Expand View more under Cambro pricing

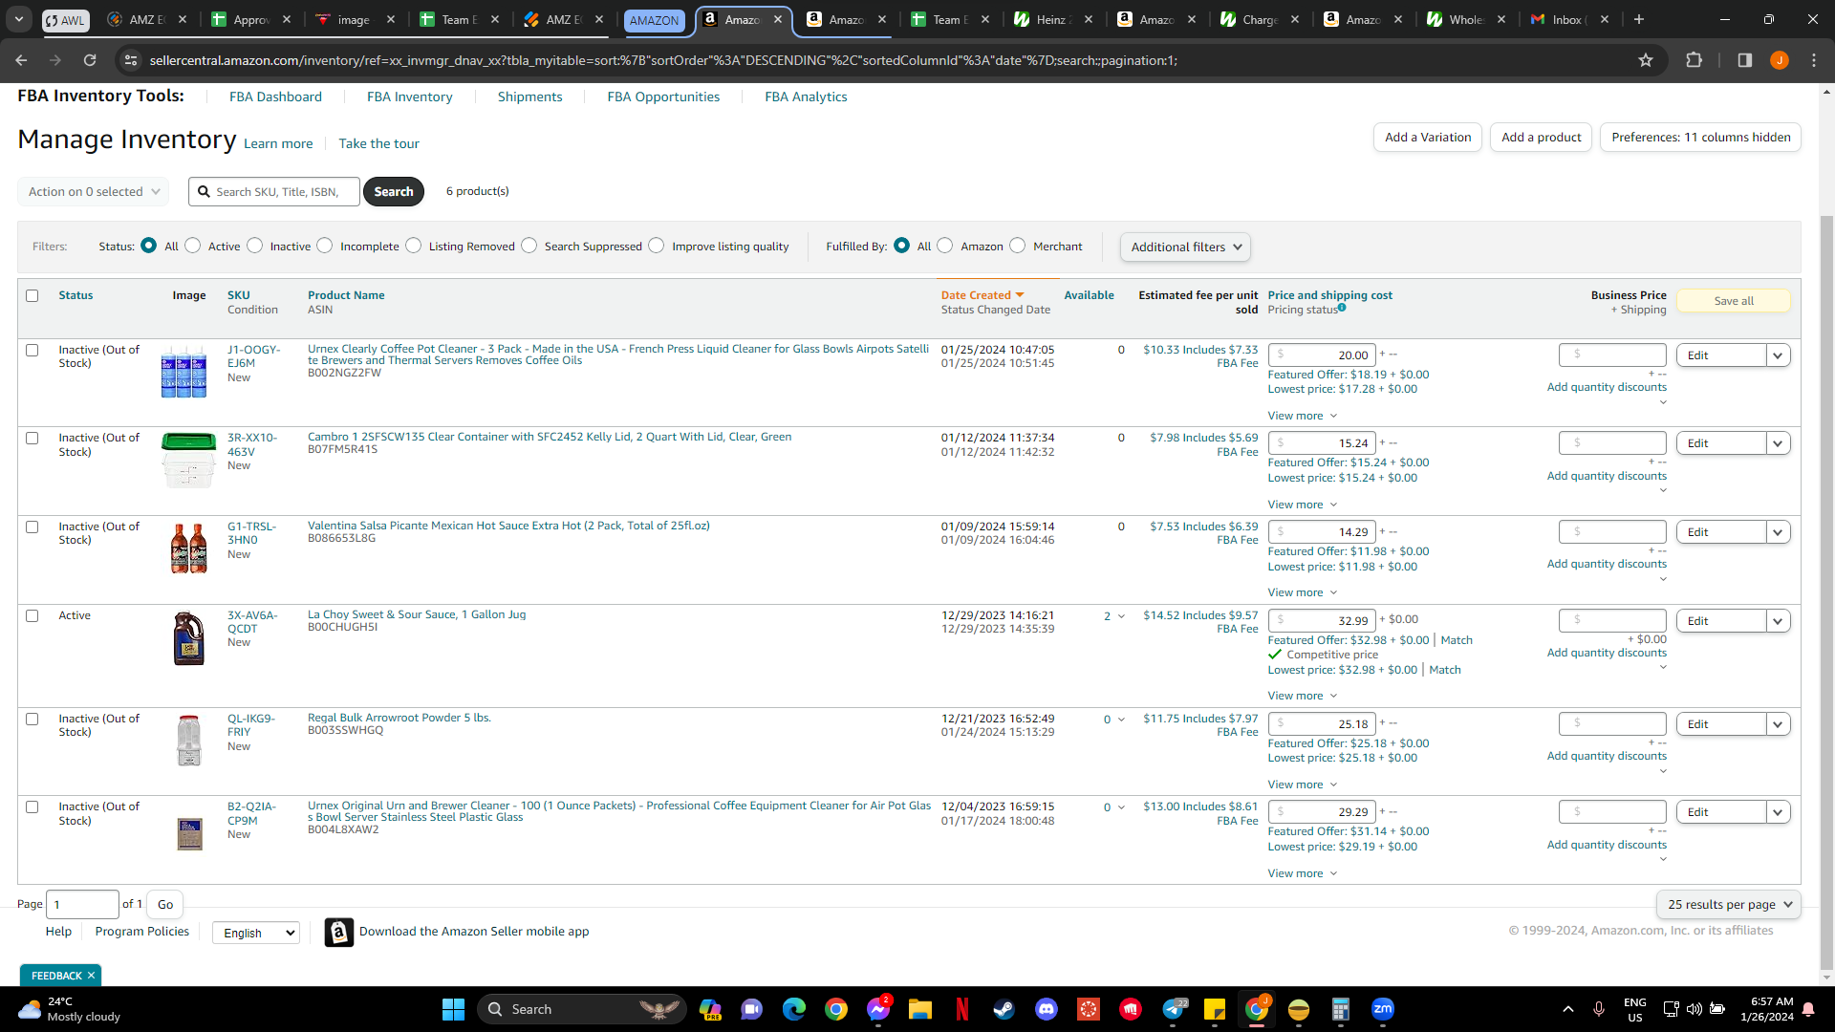point(1302,505)
